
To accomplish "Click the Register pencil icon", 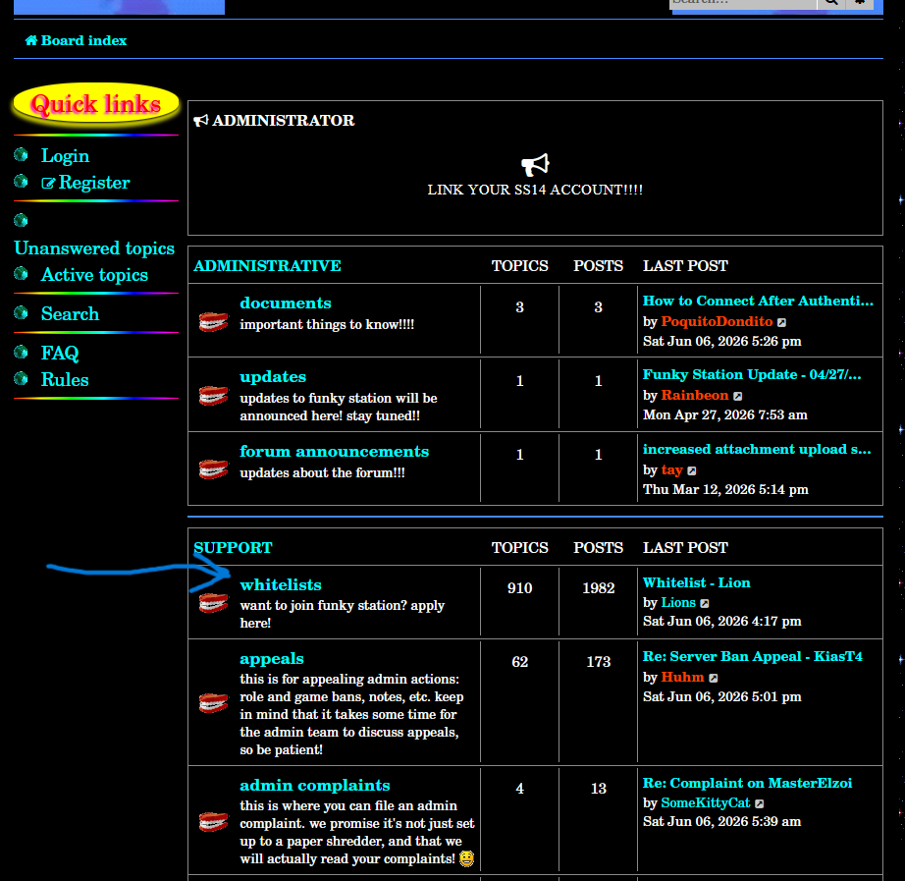I will [48, 183].
